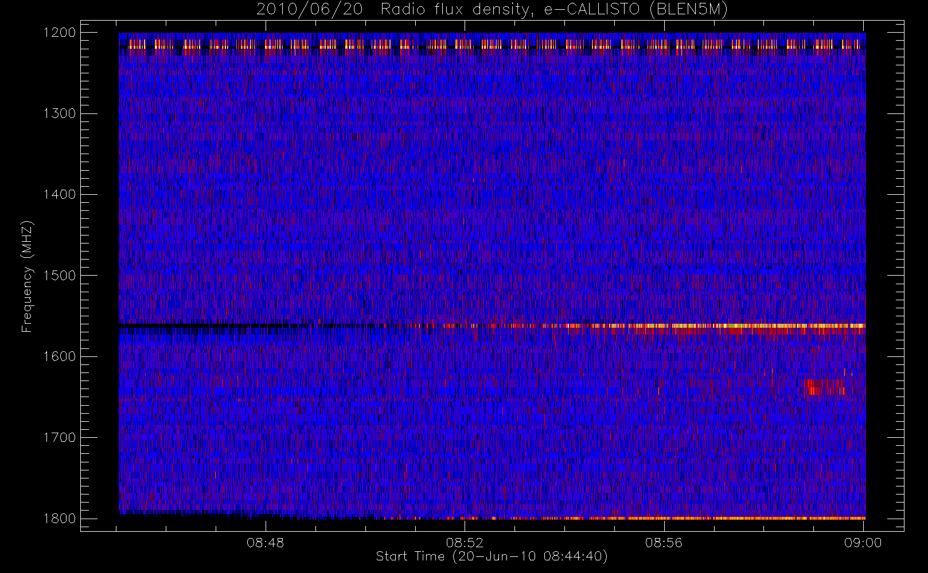Click the 1800 frequency axis label
The width and height of the screenshot is (928, 573).
click(60, 519)
